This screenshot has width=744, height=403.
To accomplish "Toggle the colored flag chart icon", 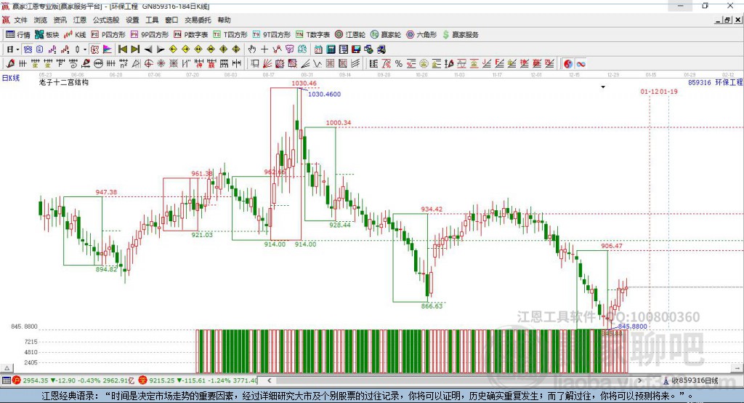I will (108, 49).
